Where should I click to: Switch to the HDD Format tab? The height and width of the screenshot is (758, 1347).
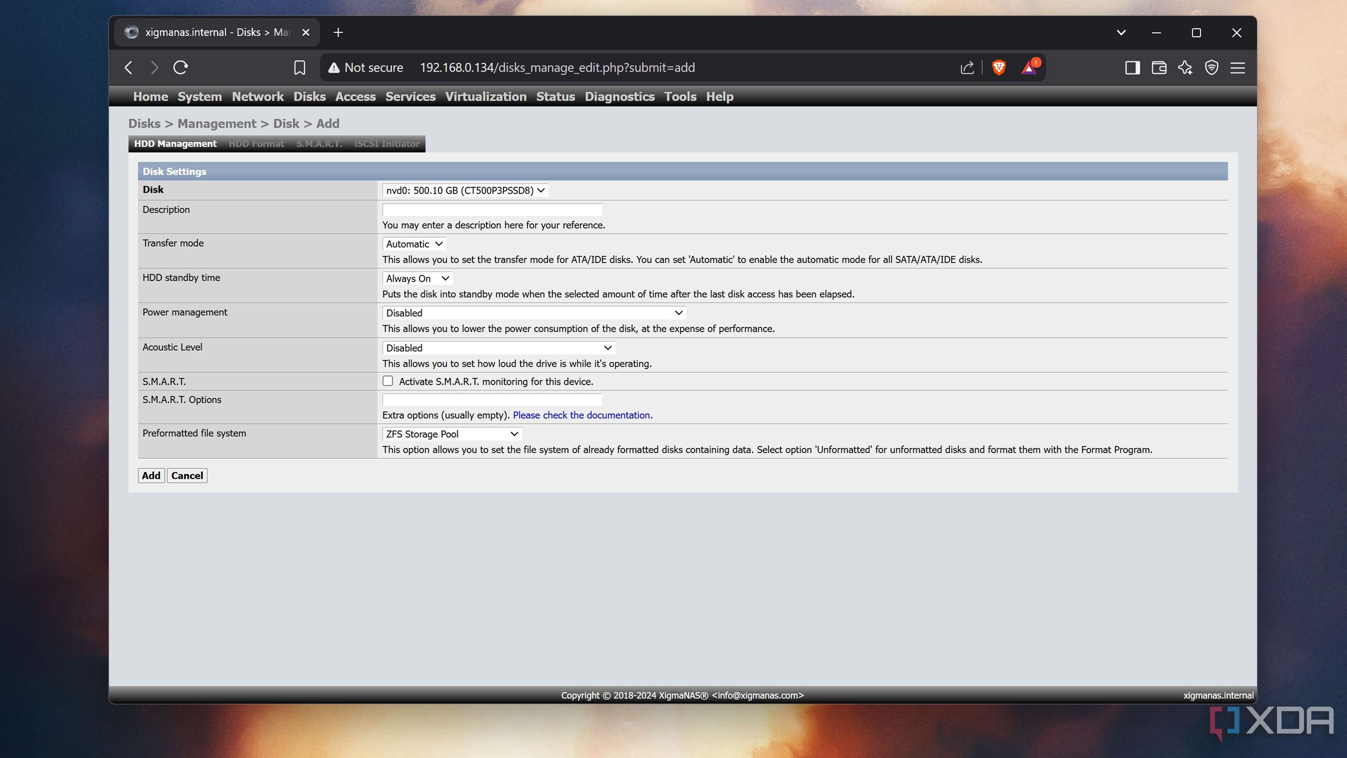click(256, 144)
